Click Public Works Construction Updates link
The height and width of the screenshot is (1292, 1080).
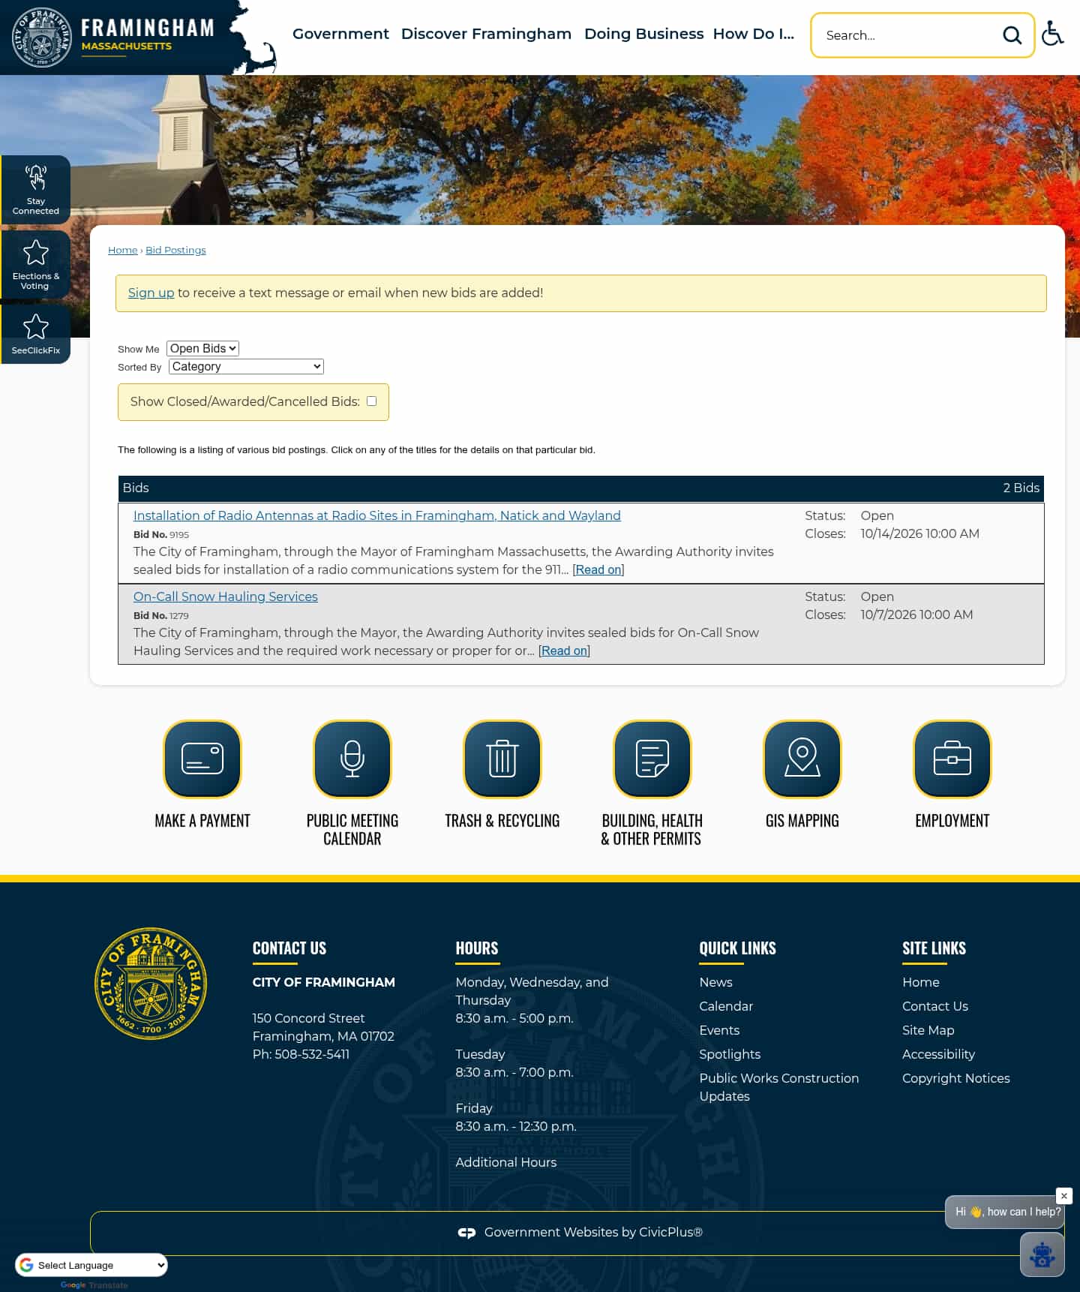pos(779,1087)
